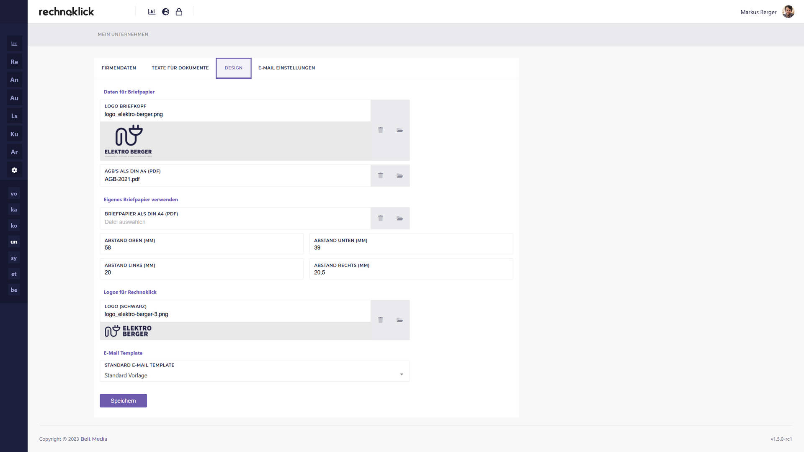This screenshot has width=804, height=452.
Task: Focus the Abstand Oben (MM) field
Action: pos(201,244)
